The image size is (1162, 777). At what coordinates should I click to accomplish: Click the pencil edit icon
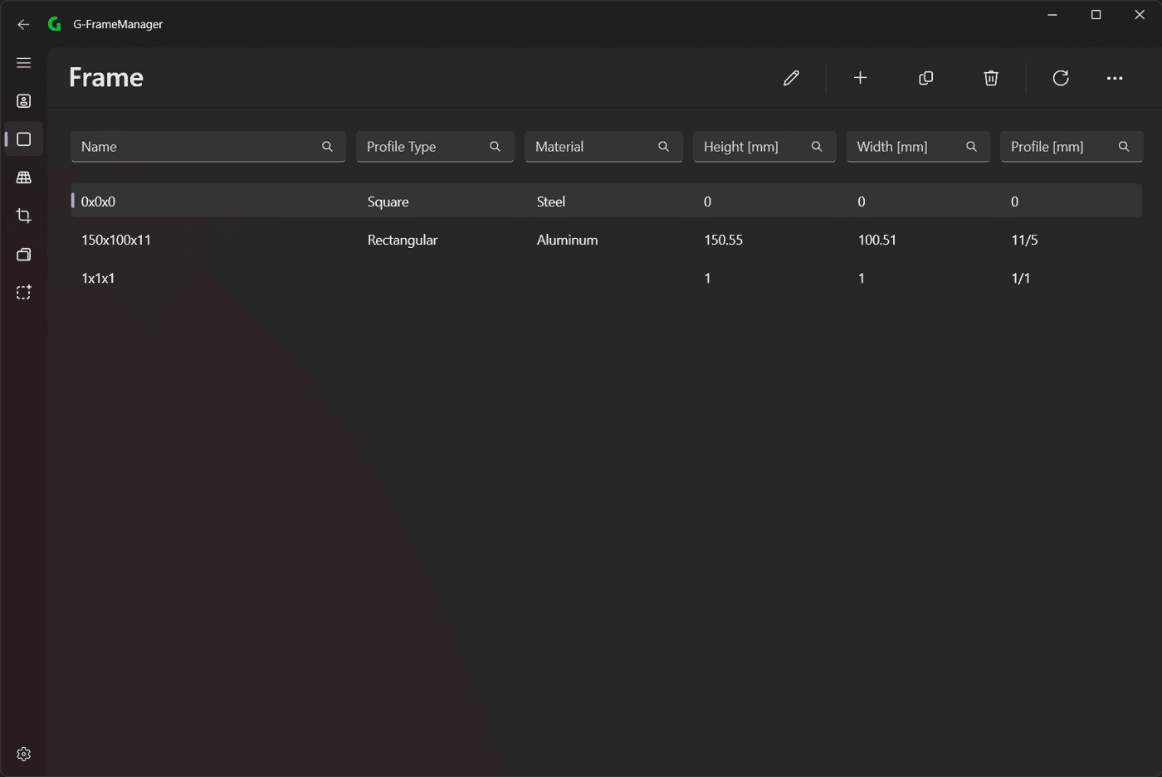(791, 78)
